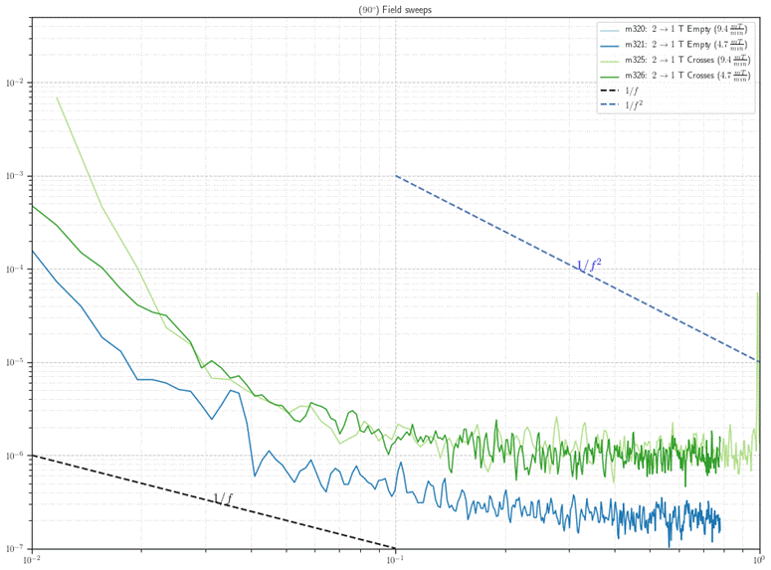Viewport: 771px width, 570px height.
Task: Click the plot title "(90°) Field sweeps"
Action: click(x=395, y=9)
